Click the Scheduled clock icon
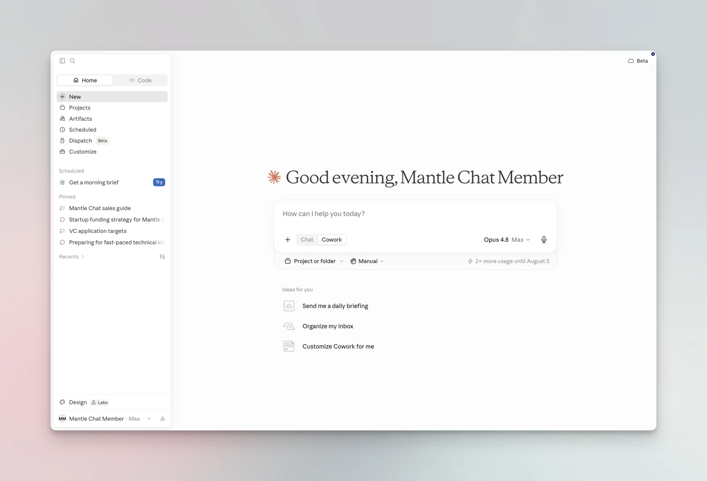Screen dimensions: 707x481 (x=62, y=130)
